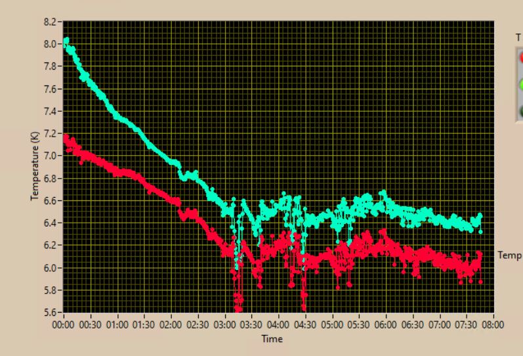The image size is (523, 356).
Task: Click the 06:00 time axis label
Action: [x=386, y=325]
